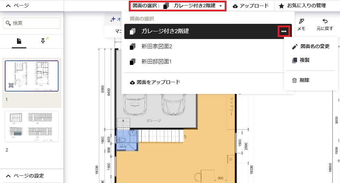Image resolution: width=340 pixels, height=183 pixels.
Task: Click the three-dot menu on ガレージ付き2階建
Action: point(284,31)
